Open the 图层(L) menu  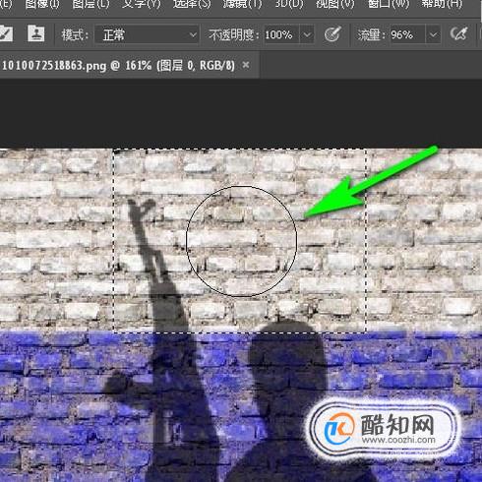click(90, 5)
